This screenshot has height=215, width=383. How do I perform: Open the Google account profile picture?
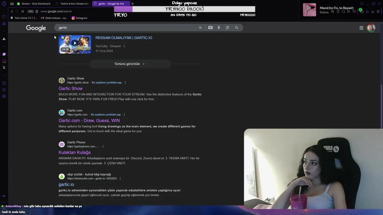371,28
